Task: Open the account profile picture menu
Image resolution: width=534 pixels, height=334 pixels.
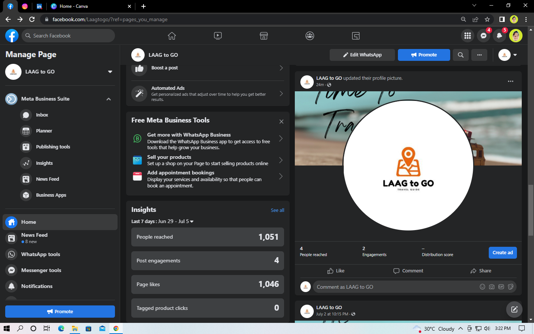Action: pyautogui.click(x=516, y=36)
